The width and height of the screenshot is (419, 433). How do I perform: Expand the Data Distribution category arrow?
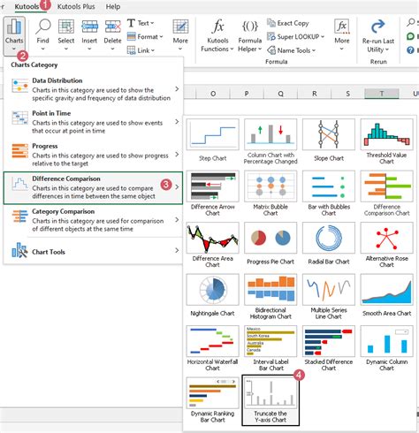coord(177,88)
